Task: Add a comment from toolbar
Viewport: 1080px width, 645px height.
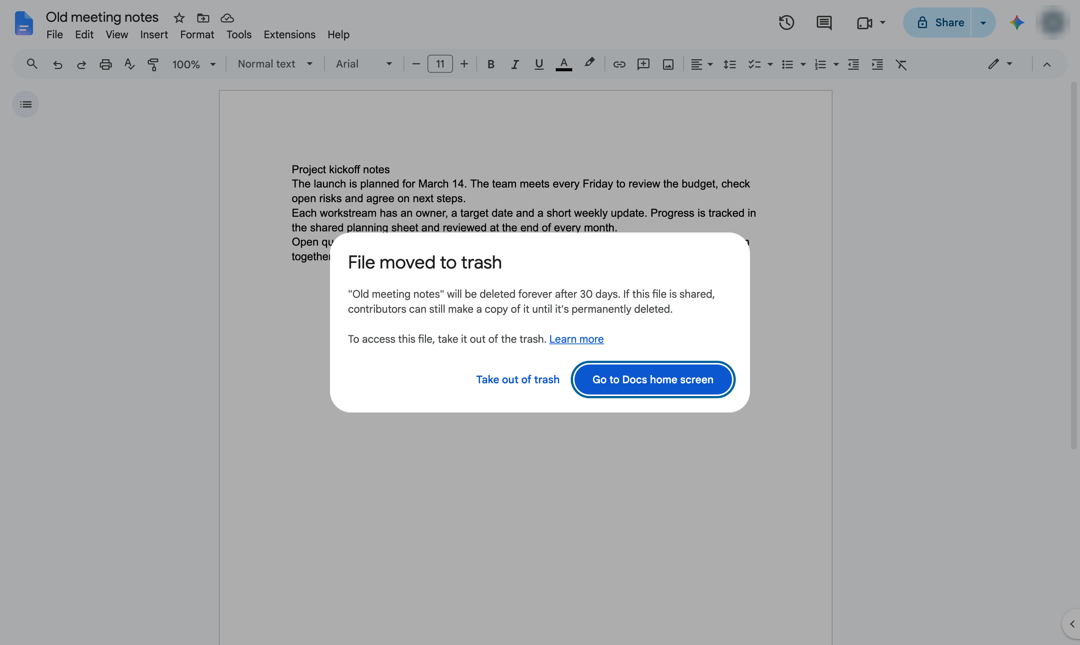Action: point(643,64)
